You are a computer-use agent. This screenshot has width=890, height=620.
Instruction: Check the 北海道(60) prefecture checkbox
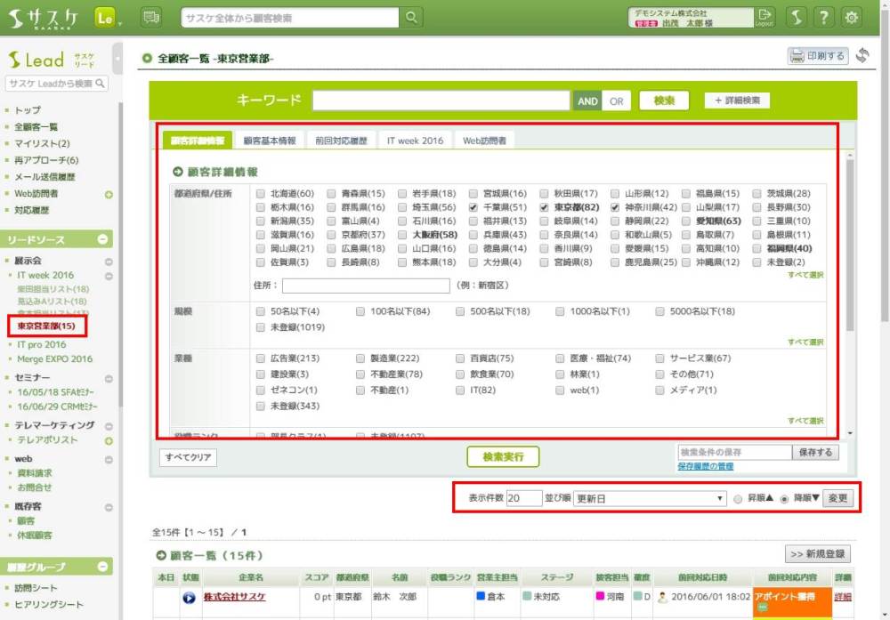coord(261,193)
